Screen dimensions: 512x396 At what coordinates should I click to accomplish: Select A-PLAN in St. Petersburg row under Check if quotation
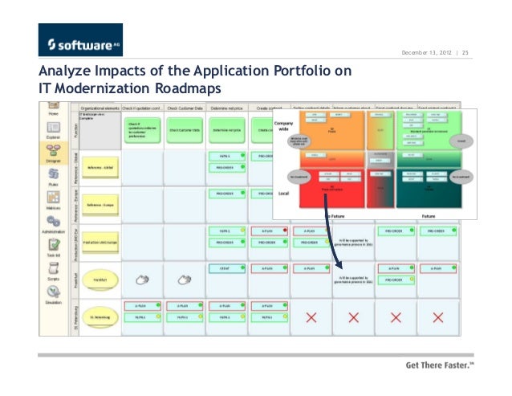142,306
